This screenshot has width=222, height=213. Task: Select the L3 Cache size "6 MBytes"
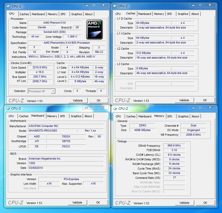click(x=153, y=68)
